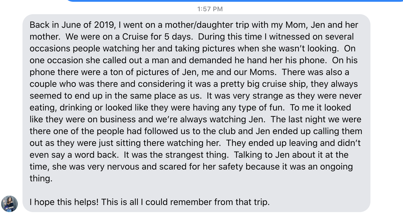403x218 pixels.
Task: Click the word "thing." ending the paragraph
Action: (41, 178)
